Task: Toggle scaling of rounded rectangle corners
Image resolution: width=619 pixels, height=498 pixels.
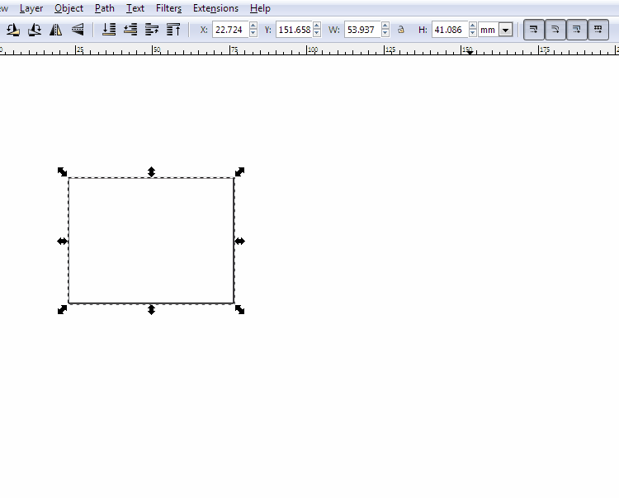Action: (x=555, y=30)
